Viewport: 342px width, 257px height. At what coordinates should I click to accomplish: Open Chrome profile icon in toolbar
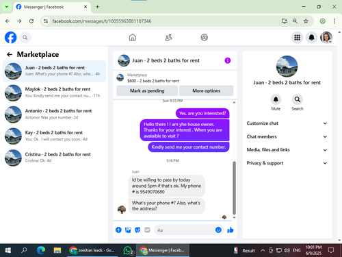322,21
